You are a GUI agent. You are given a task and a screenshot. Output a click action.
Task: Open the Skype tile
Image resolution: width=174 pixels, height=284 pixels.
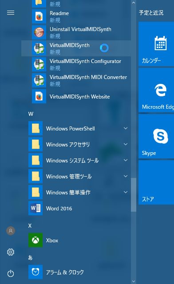156,136
